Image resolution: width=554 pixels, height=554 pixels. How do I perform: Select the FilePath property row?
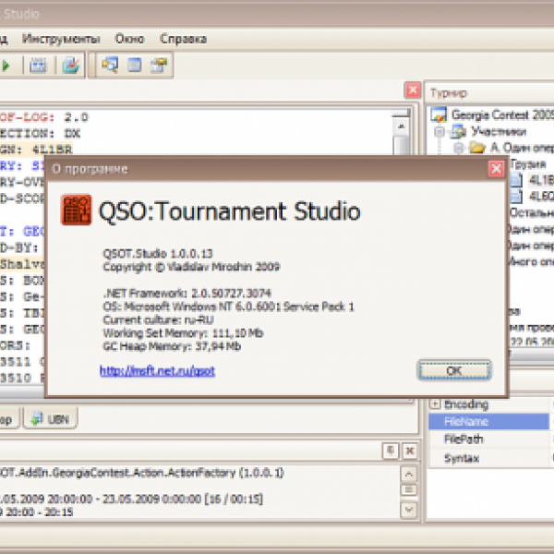488,440
